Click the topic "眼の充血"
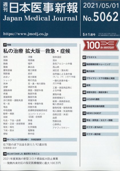 [x=32, y=80]
